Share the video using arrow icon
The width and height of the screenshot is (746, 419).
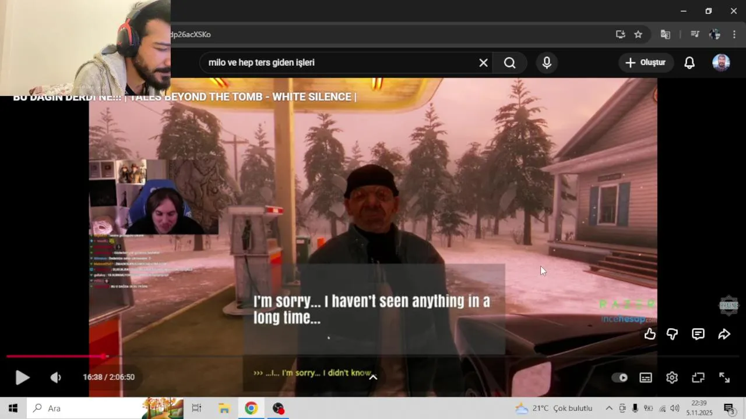(x=724, y=334)
